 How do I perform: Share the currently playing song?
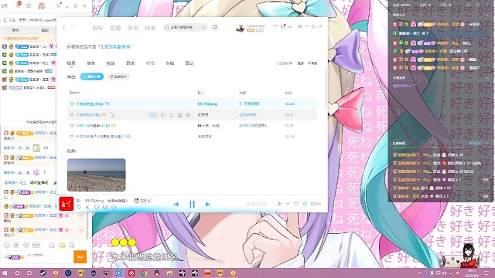[x=105, y=207]
